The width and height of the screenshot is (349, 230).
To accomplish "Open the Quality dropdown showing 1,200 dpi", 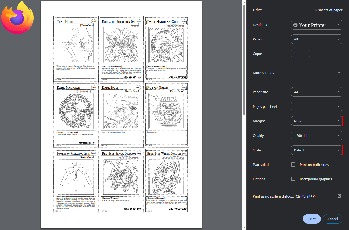I will [317, 135].
